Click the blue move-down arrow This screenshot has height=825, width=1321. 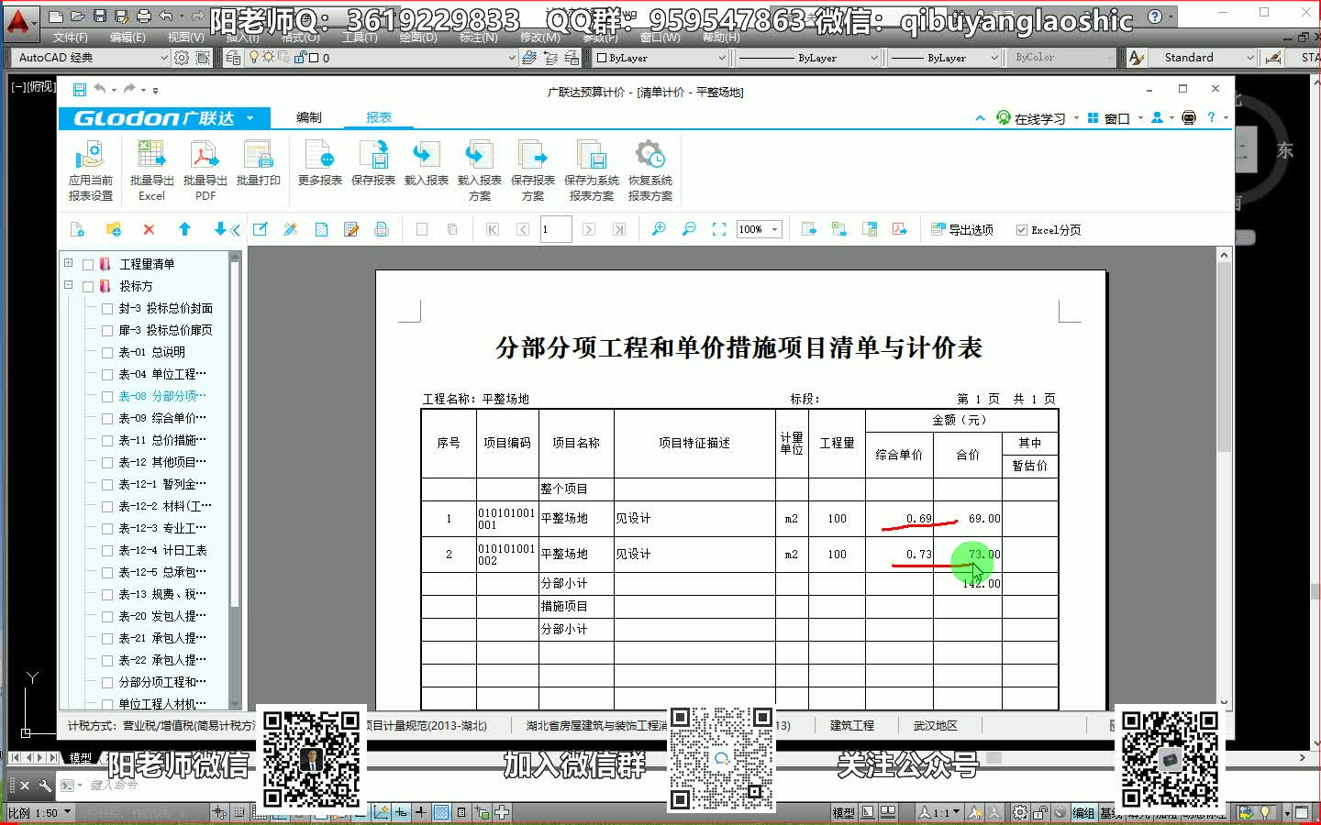pos(220,229)
